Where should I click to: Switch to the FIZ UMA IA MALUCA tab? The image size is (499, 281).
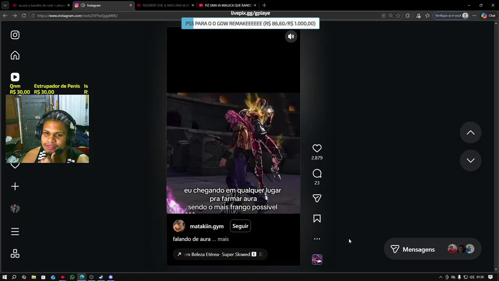(228, 5)
